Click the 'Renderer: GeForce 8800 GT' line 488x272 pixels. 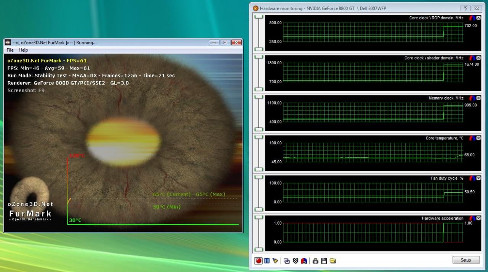point(68,83)
